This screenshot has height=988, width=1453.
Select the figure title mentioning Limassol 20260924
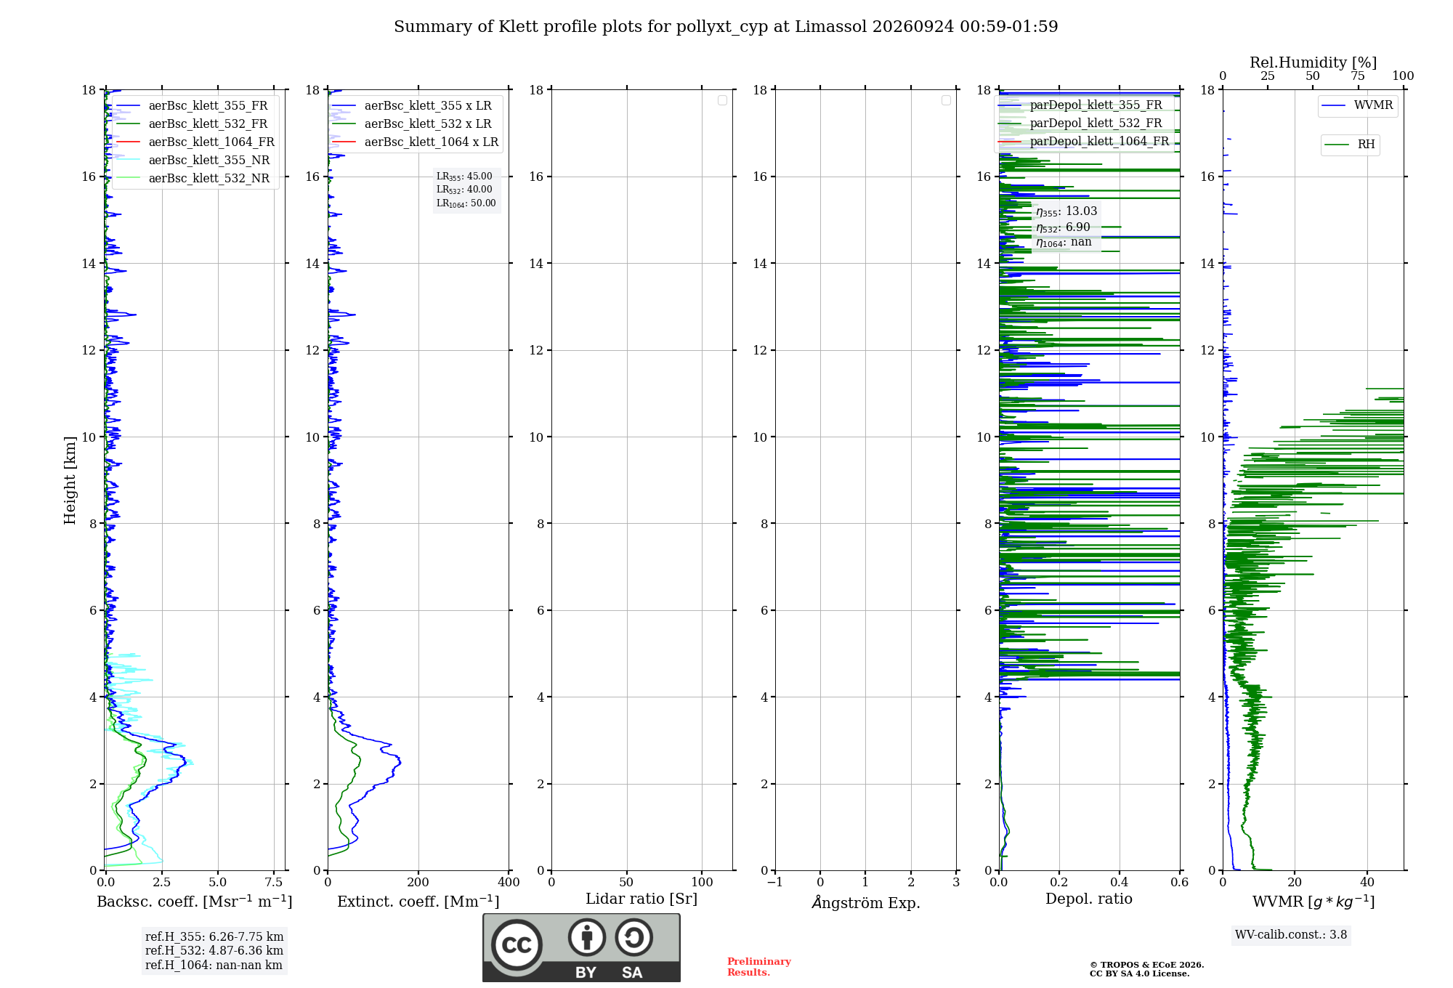coord(726,27)
